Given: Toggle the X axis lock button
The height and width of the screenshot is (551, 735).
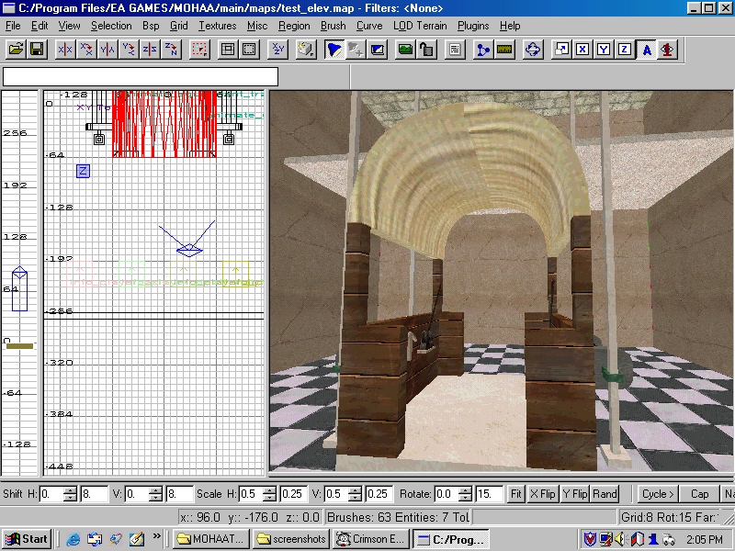Looking at the screenshot, I should point(582,50).
